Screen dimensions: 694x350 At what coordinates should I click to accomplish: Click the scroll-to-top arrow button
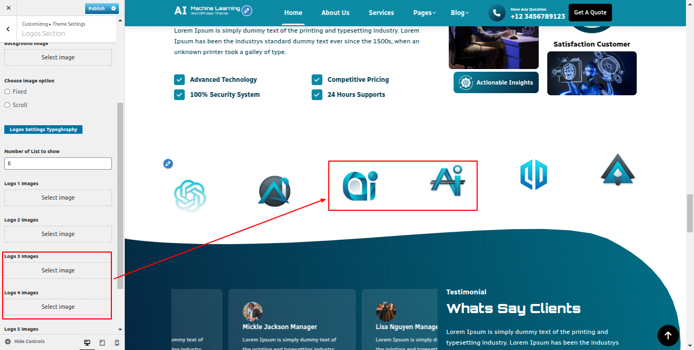coord(668,336)
